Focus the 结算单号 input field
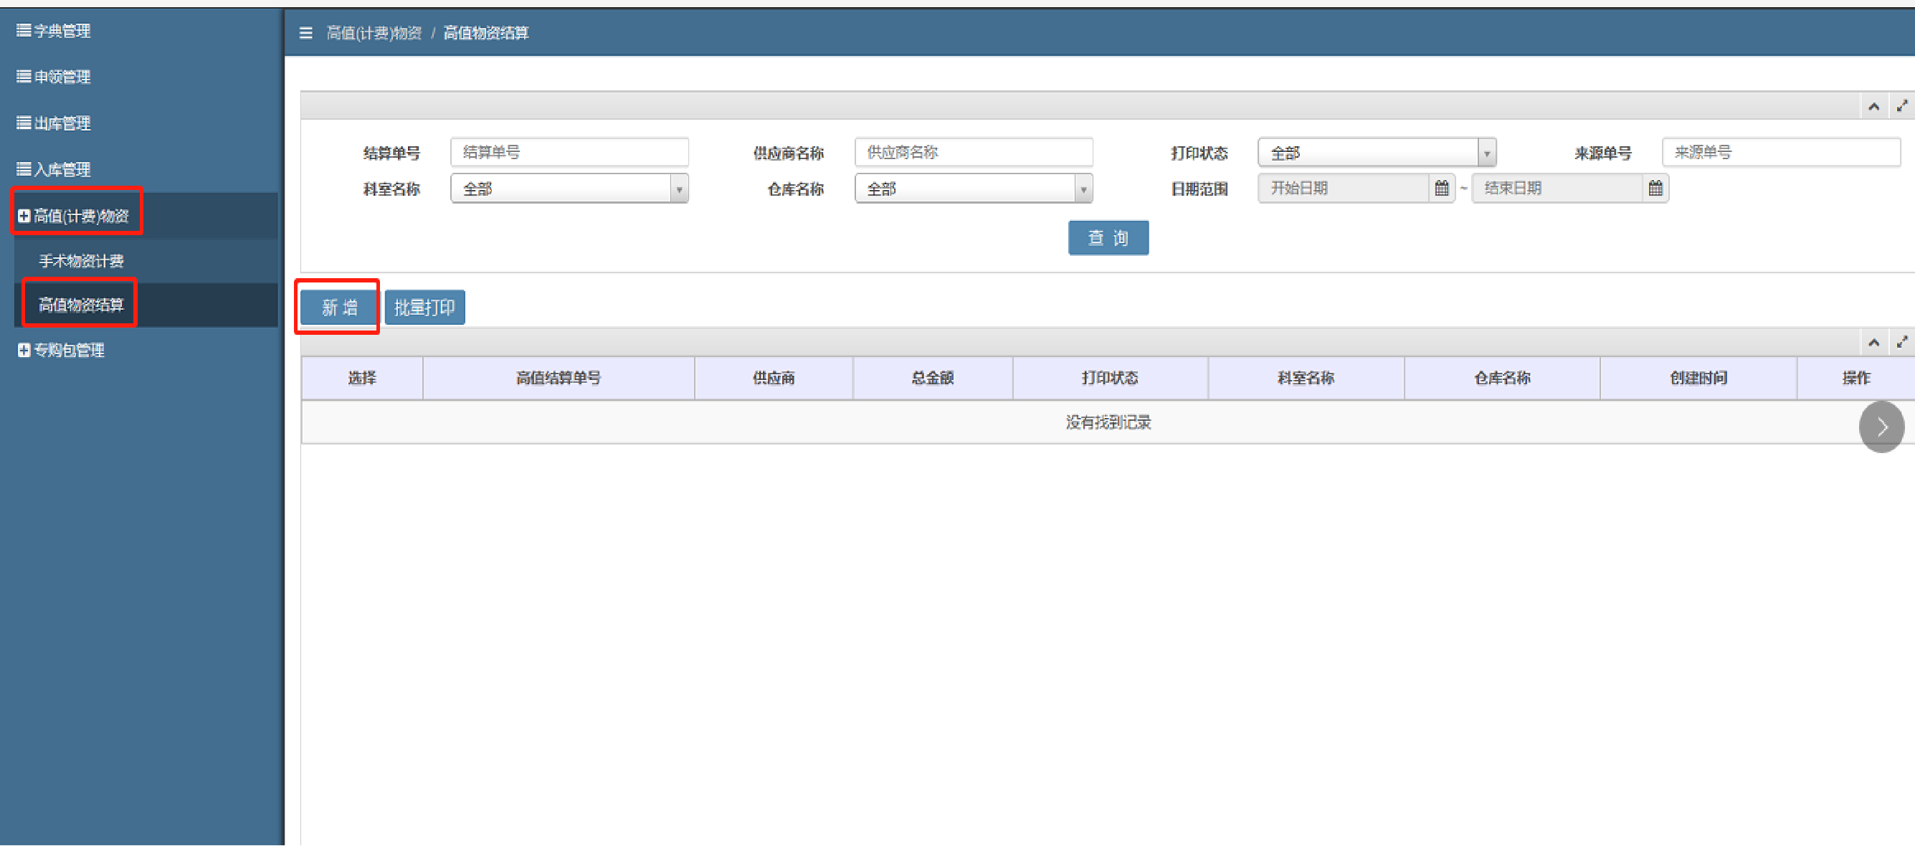Screen dimensions: 1915x846 pyautogui.click(x=569, y=153)
